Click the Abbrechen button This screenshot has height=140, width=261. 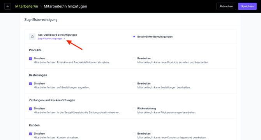[x=226, y=7]
